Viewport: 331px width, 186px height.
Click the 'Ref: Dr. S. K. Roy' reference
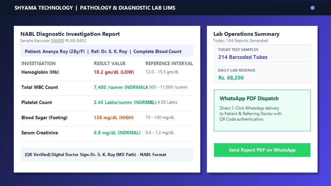[109, 51]
